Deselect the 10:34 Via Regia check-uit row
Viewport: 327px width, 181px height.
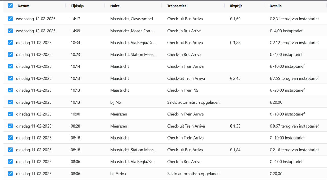10,43
